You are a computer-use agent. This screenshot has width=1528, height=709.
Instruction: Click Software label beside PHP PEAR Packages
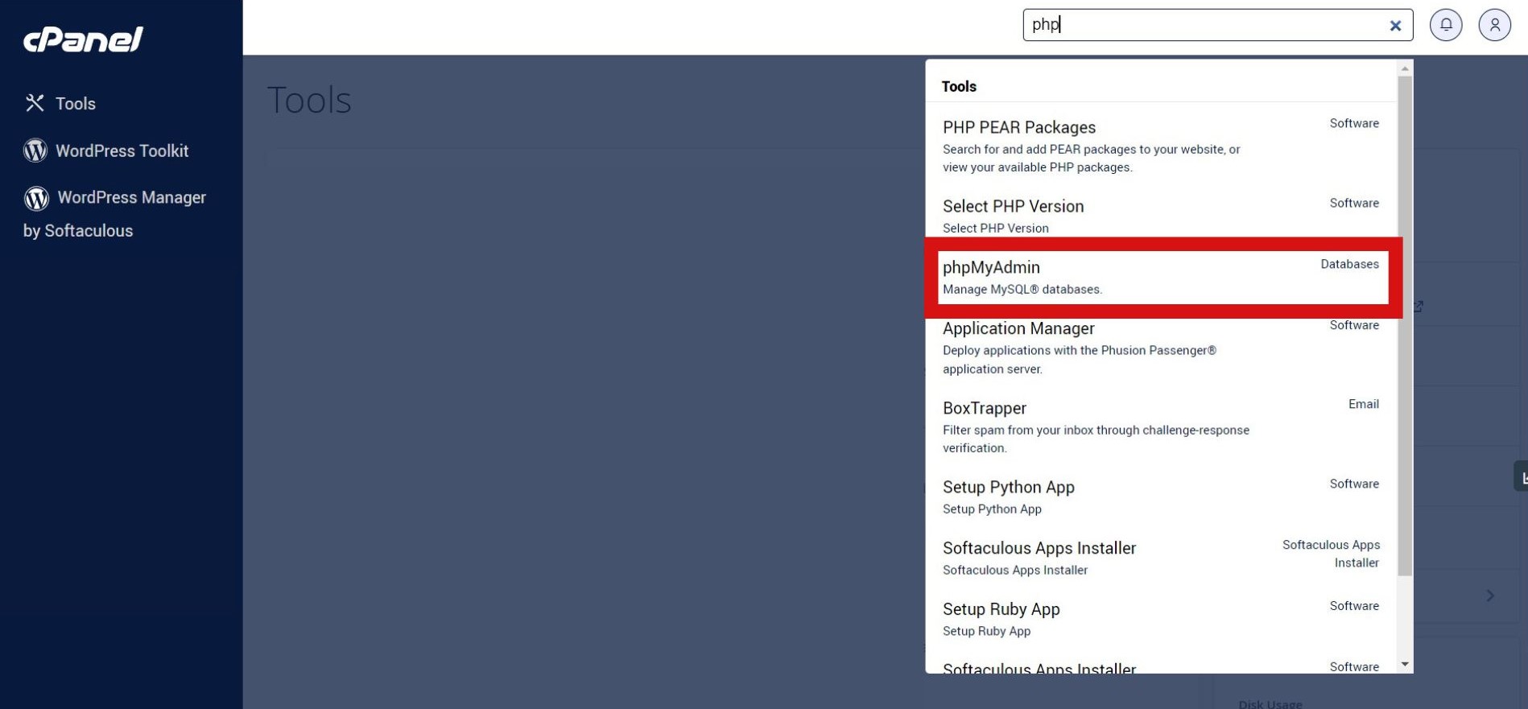1354,123
